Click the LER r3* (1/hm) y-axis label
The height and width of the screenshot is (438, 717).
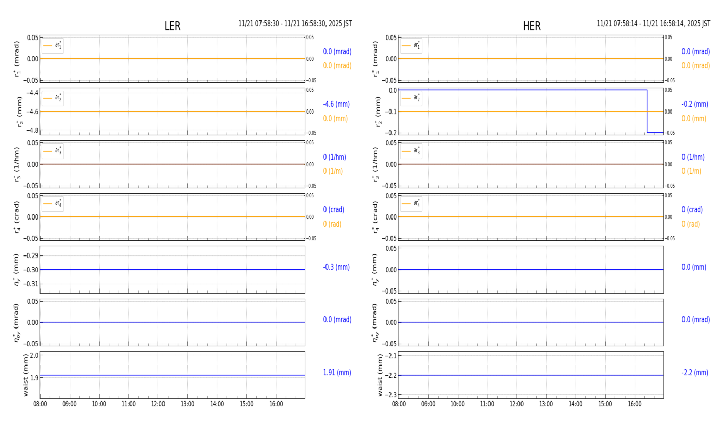tap(18, 164)
